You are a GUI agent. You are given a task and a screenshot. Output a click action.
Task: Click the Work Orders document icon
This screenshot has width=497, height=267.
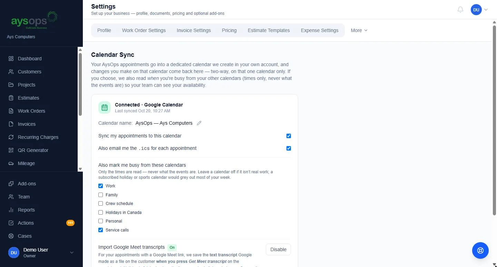[x=11, y=111]
